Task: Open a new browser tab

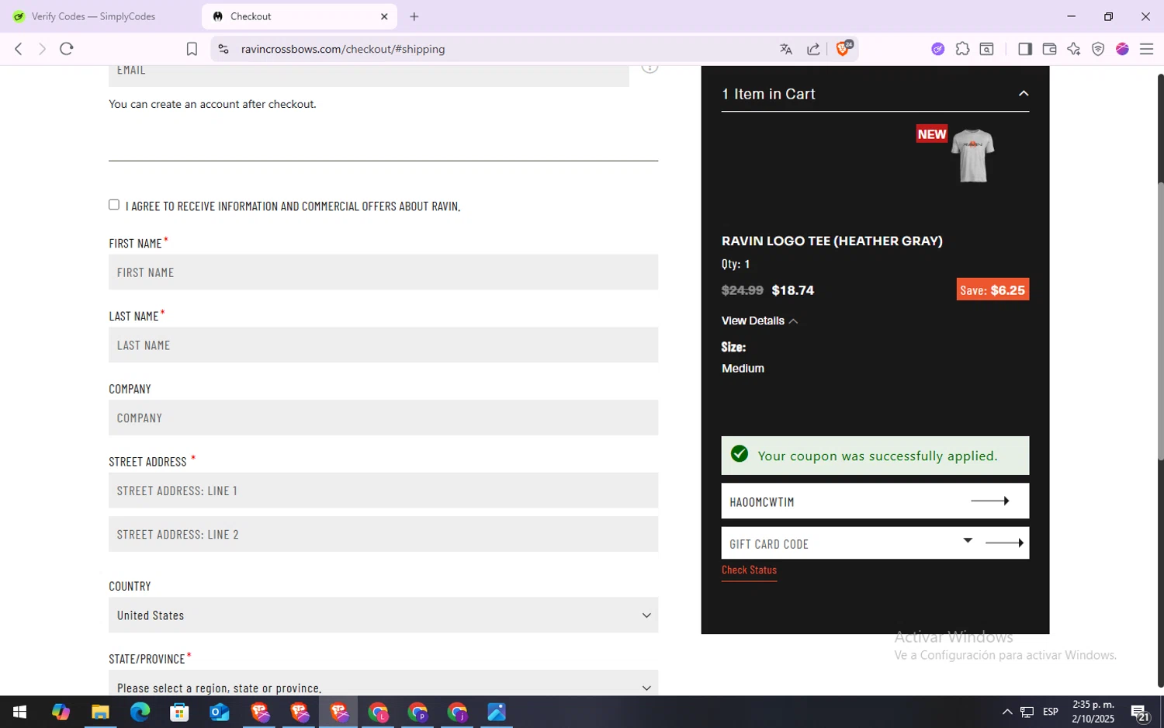Action: [414, 16]
